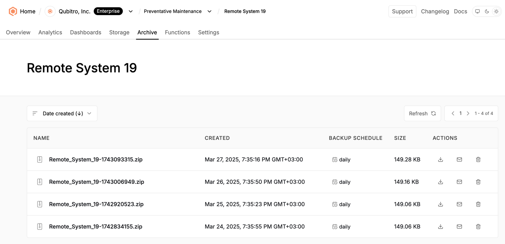Go to next page arrow
The image size is (505, 244).
pos(468,113)
